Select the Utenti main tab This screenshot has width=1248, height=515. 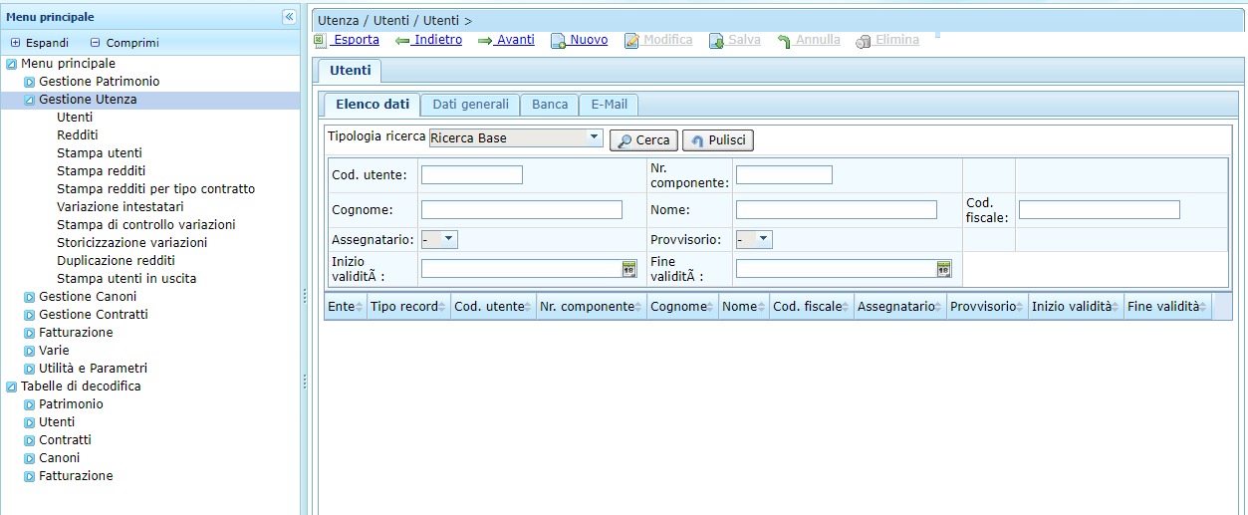[350, 70]
